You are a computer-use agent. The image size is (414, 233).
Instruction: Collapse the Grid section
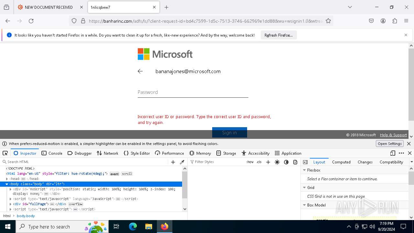[x=304, y=187]
